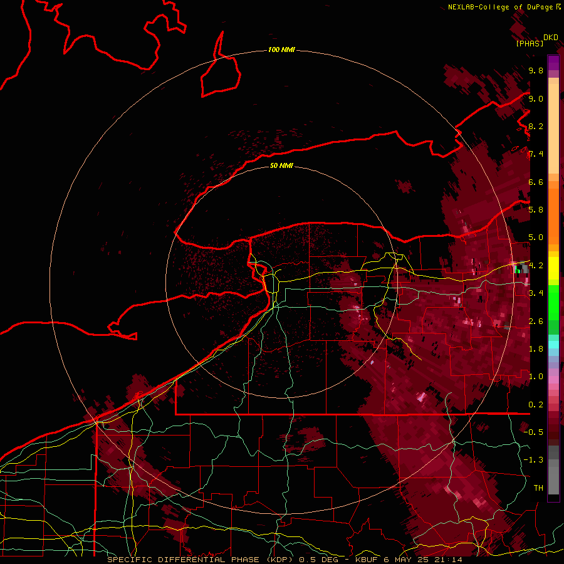Viewport: 564px width, 564px height.
Task: Pick the cyan color band in legend
Action: [x=553, y=345]
